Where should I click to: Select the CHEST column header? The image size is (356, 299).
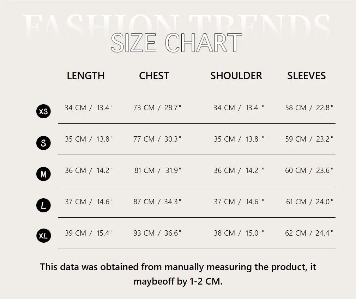tap(154, 76)
